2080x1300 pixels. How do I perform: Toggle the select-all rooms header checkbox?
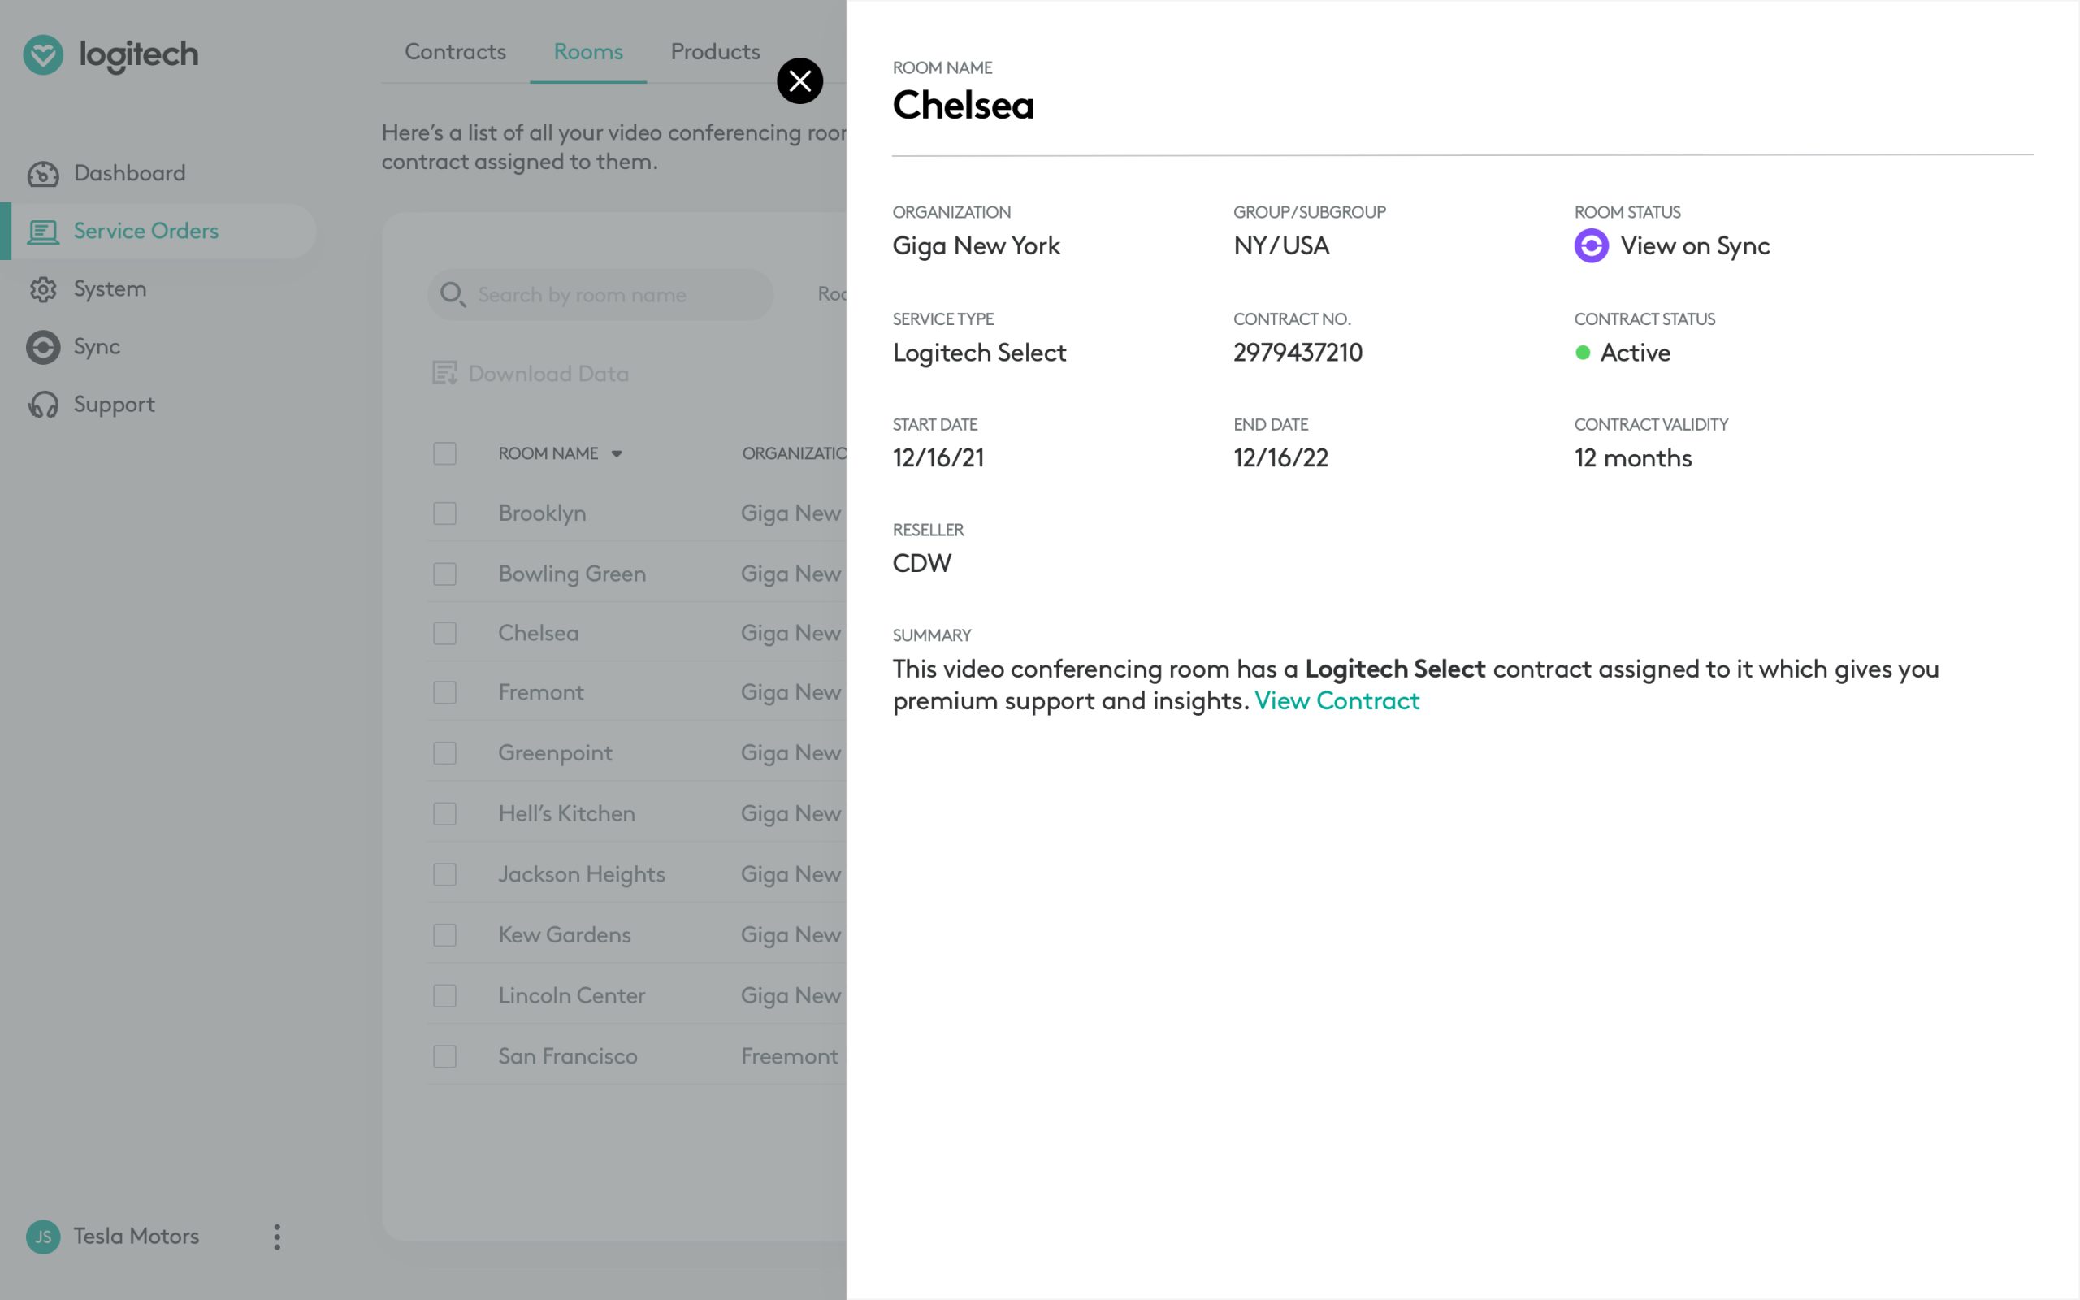point(444,454)
